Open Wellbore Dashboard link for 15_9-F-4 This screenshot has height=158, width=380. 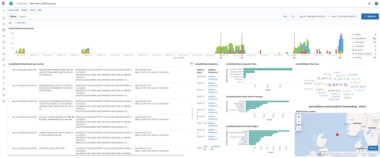(212, 105)
